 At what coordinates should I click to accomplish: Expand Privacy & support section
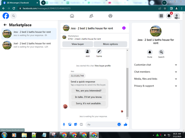tap(155, 86)
